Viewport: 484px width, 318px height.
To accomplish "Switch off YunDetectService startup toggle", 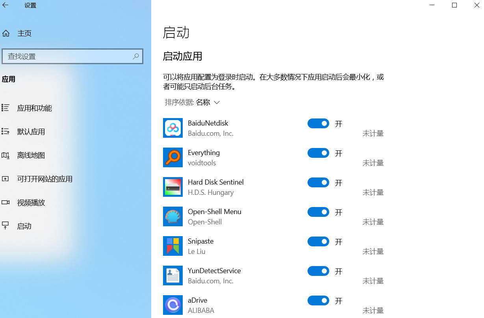I will click(318, 271).
